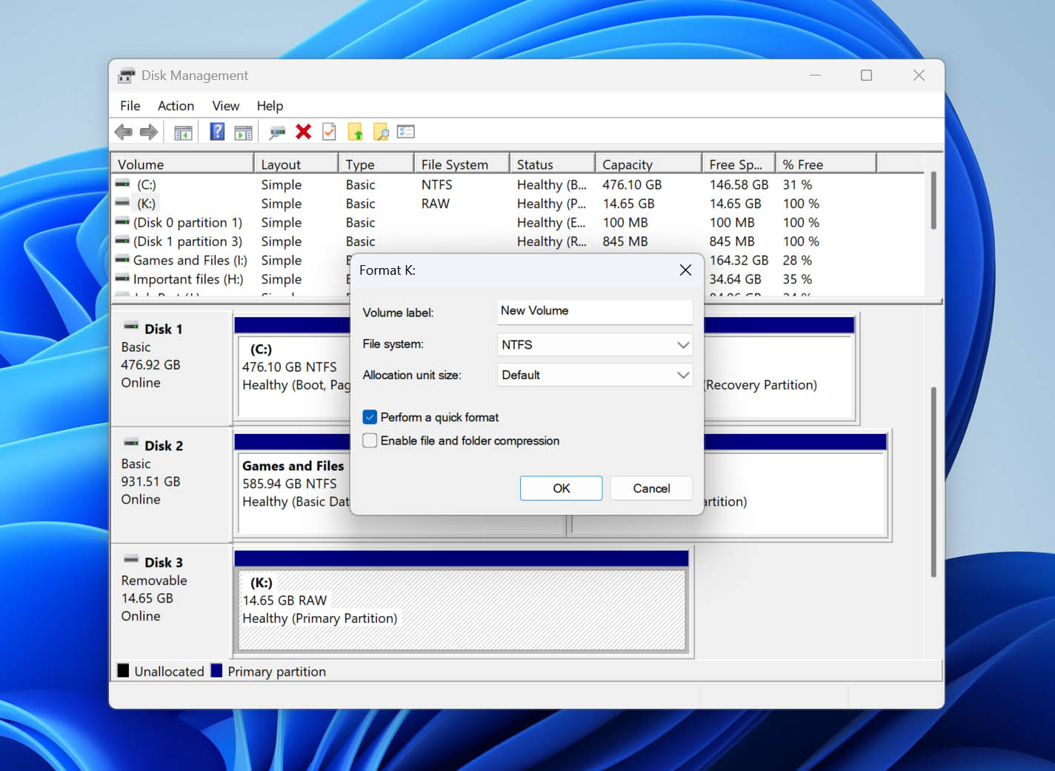
Task: Sort by the Capacity column header
Action: coord(648,164)
